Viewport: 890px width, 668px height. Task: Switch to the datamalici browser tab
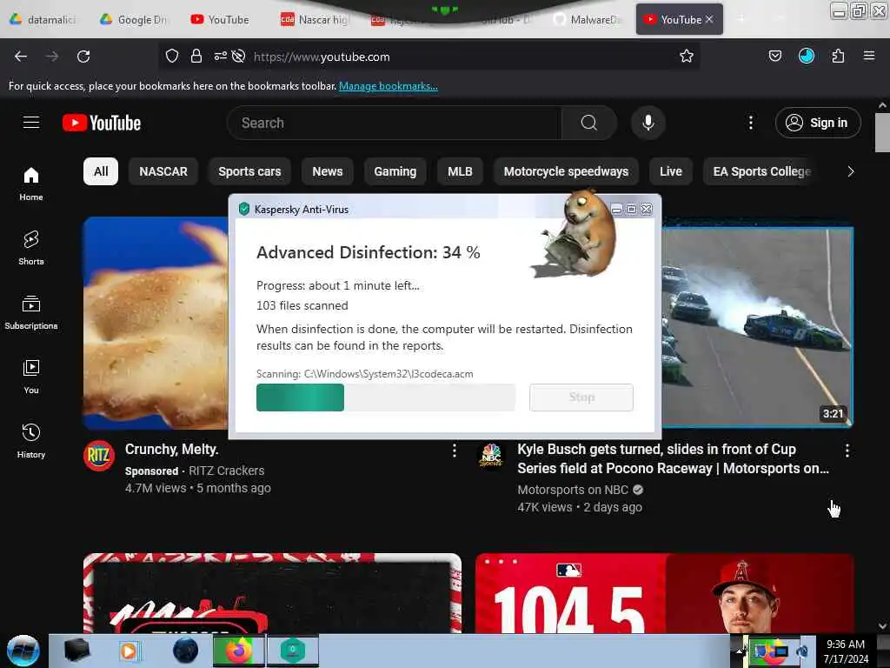43,19
